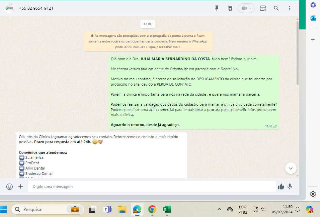Show hidden system tray icons
Viewport: 320px width, 217px height.
[x=219, y=209]
